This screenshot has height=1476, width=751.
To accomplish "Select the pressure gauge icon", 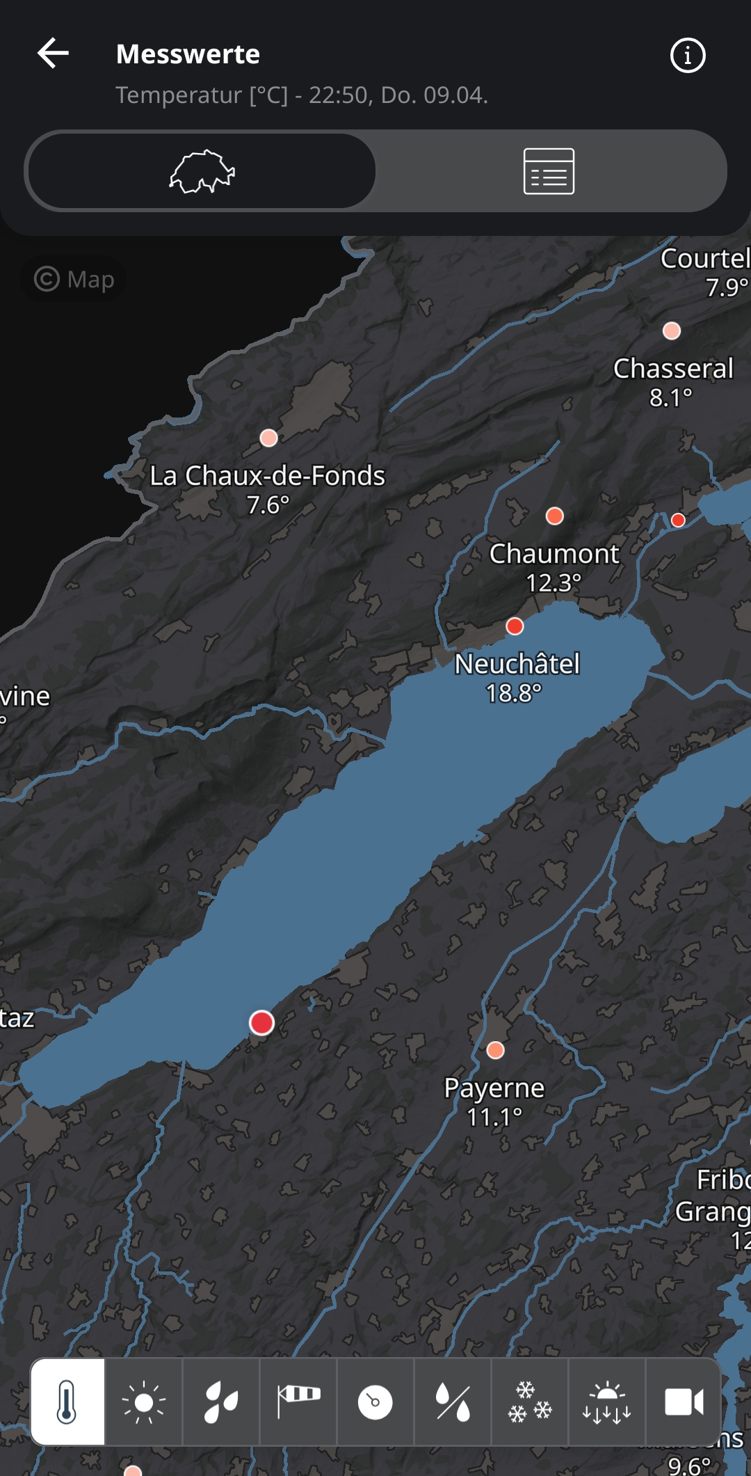I will (x=375, y=1402).
